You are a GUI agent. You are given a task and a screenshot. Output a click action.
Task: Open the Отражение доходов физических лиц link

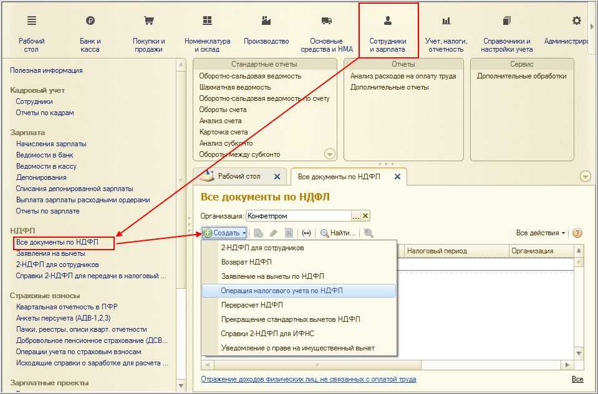tap(308, 379)
